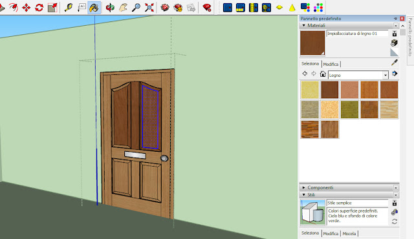Open Stili Modifica tab
This screenshot has height=239, width=414.
[331, 233]
